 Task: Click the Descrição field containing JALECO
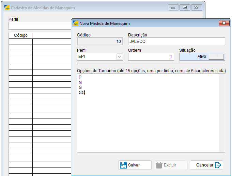176,41
